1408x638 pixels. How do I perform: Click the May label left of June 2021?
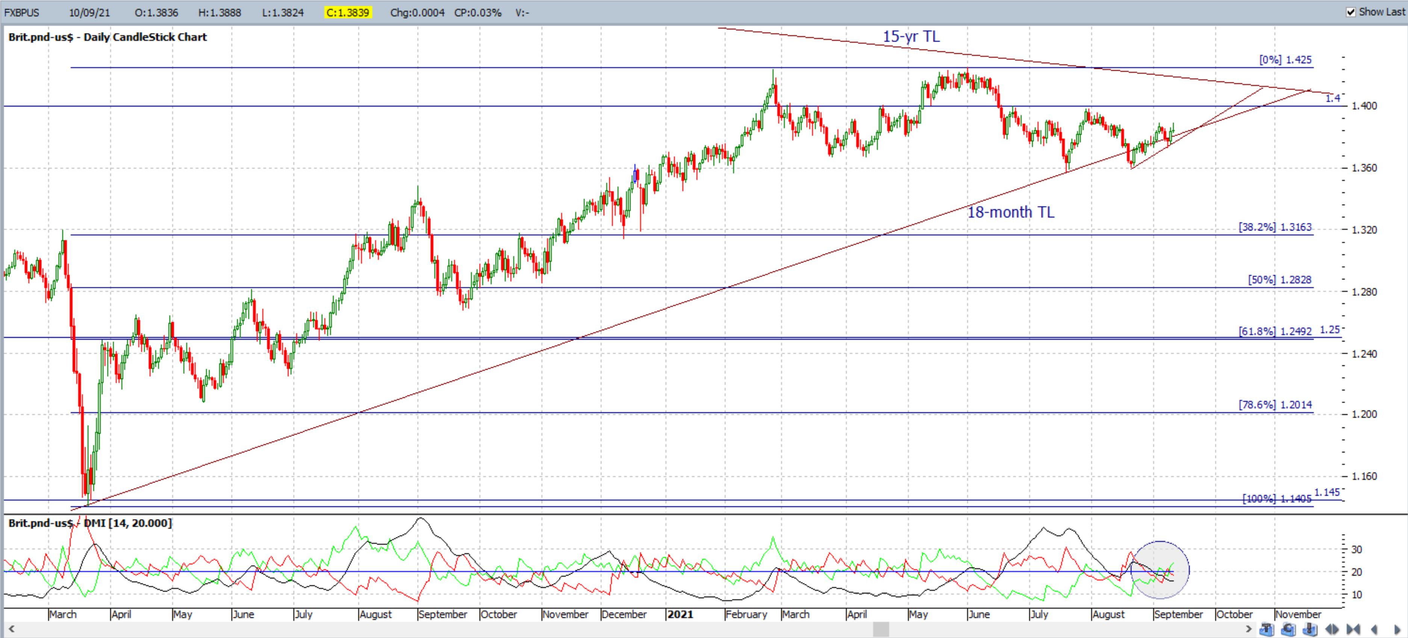(918, 614)
